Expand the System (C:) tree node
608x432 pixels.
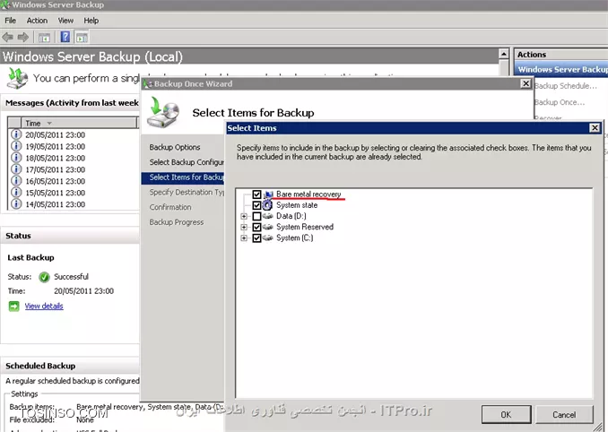tap(244, 238)
